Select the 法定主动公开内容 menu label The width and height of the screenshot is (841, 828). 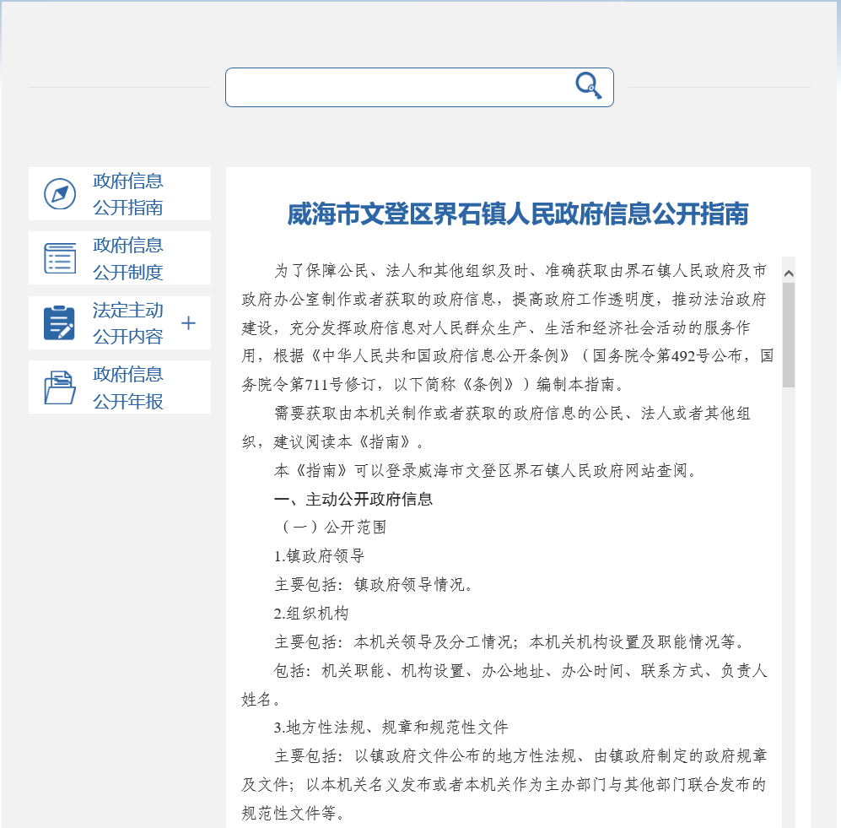tap(128, 322)
